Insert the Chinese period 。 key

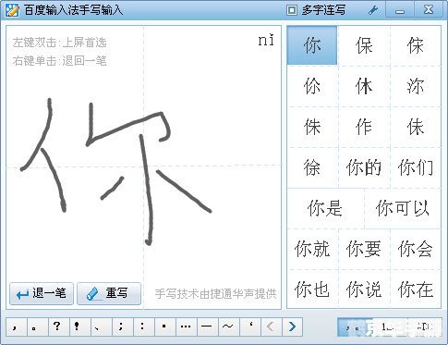click(x=37, y=327)
